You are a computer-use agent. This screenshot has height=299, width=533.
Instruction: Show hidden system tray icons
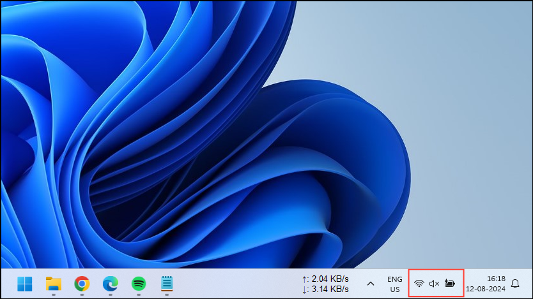coord(371,284)
